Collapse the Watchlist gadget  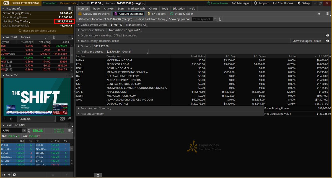point(3,37)
